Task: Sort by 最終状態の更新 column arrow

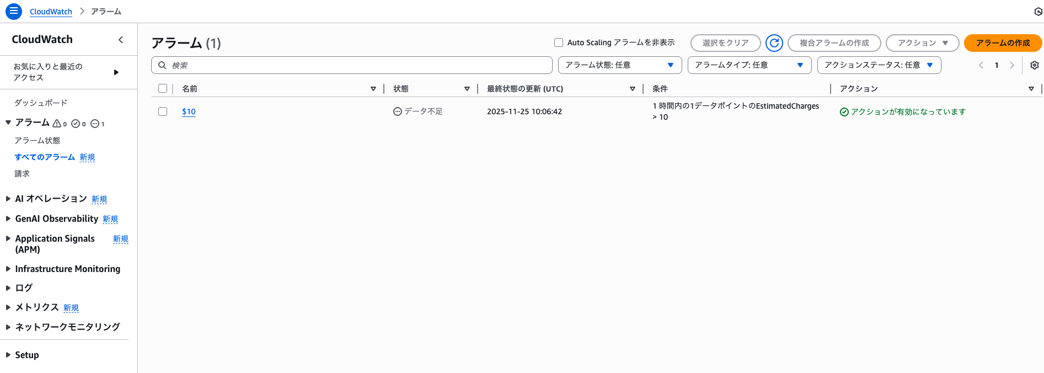Action: tap(633, 89)
